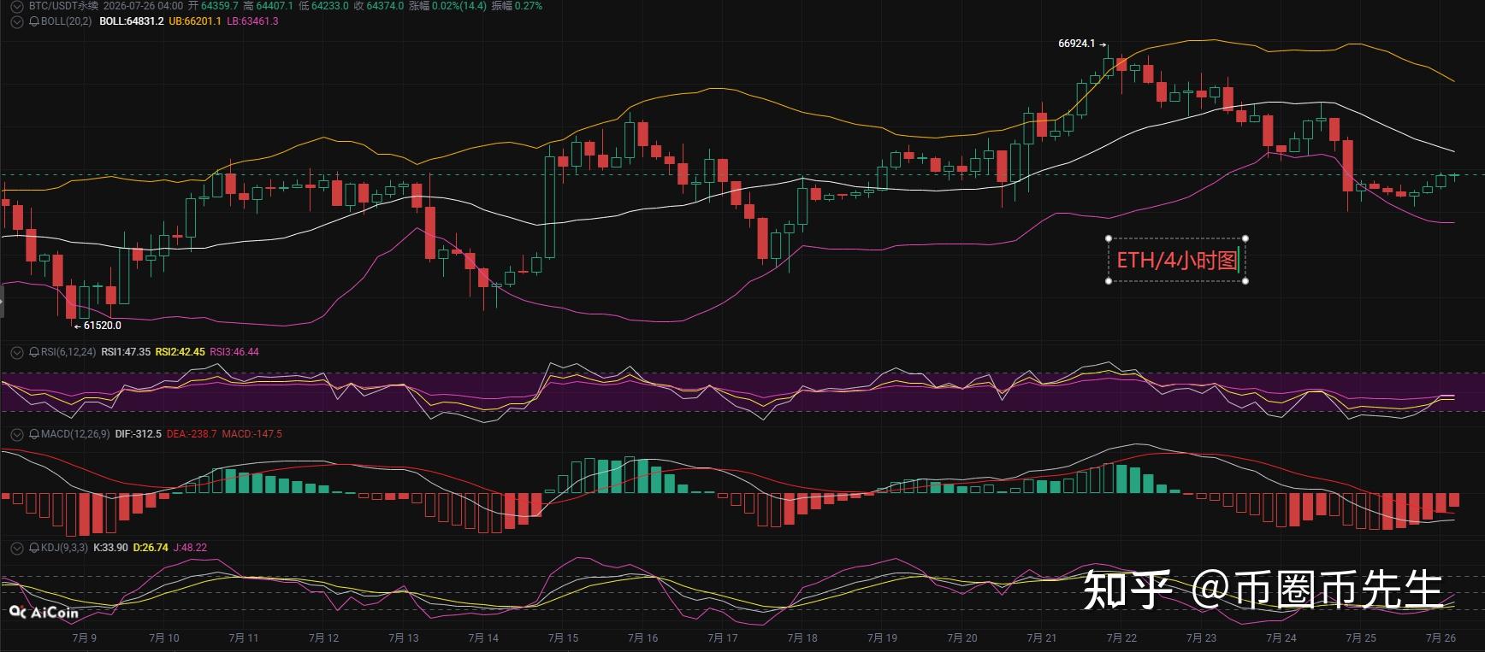Image resolution: width=1485 pixels, height=652 pixels.
Task: Collapse the BTC/USDT main chart header chevron
Action: [16, 6]
